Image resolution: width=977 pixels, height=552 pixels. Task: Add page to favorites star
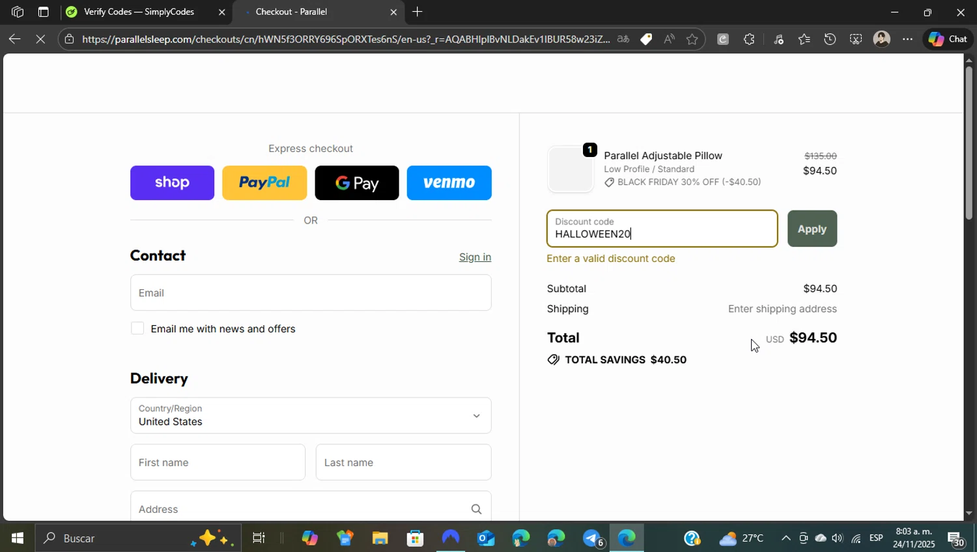coord(692,39)
